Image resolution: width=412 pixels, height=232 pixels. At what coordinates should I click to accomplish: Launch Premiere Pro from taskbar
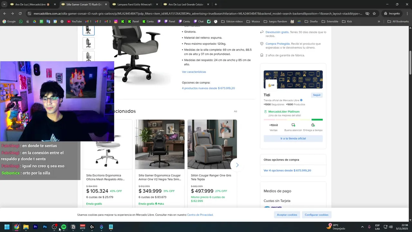[x=35, y=227]
